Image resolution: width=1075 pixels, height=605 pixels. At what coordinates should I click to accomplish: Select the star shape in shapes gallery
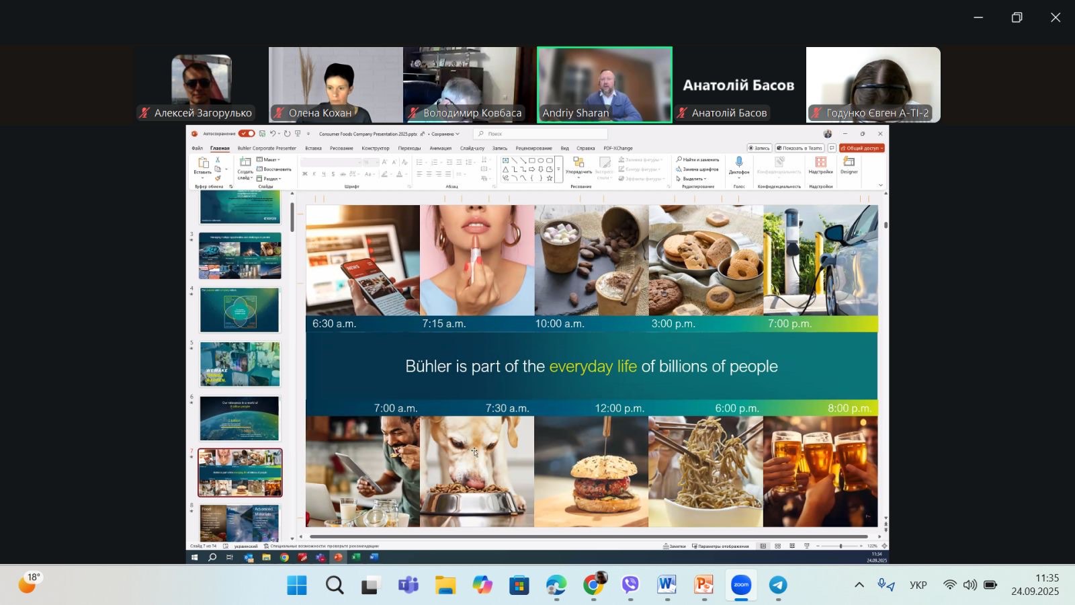click(x=549, y=178)
